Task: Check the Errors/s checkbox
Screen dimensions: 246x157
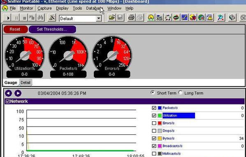Action: [x=154, y=123]
